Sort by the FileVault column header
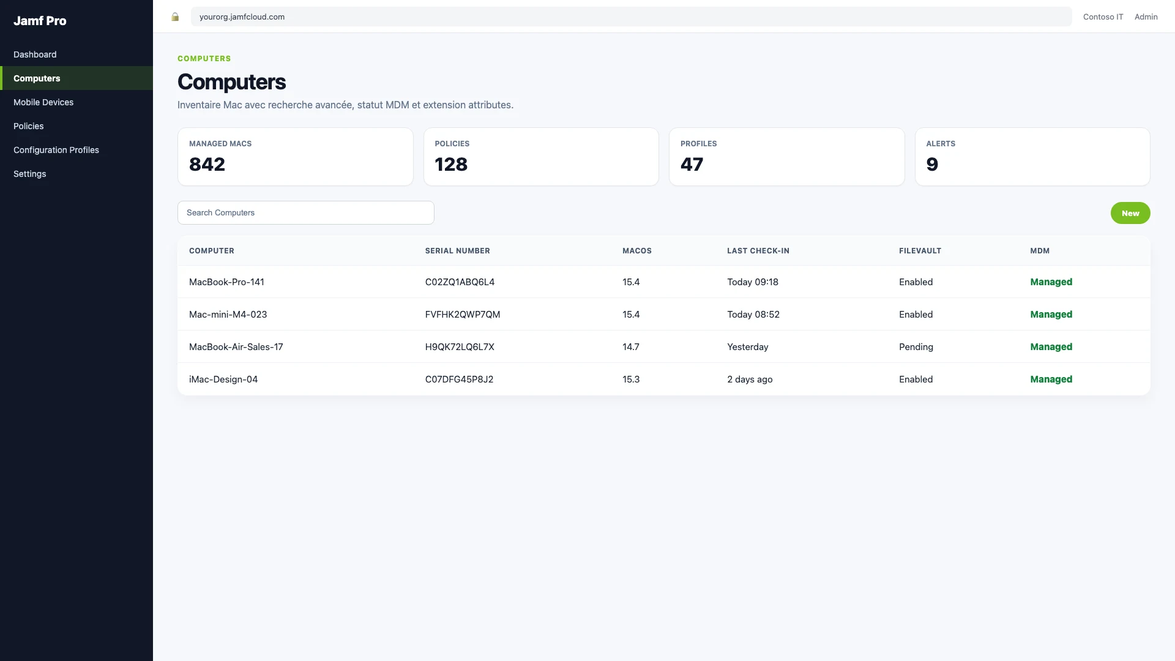Viewport: 1175px width, 661px height. (x=920, y=251)
